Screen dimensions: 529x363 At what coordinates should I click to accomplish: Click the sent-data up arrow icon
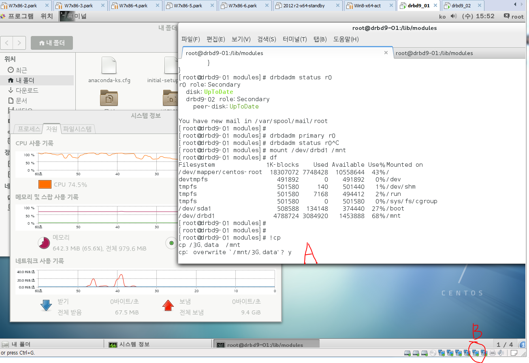click(x=168, y=306)
